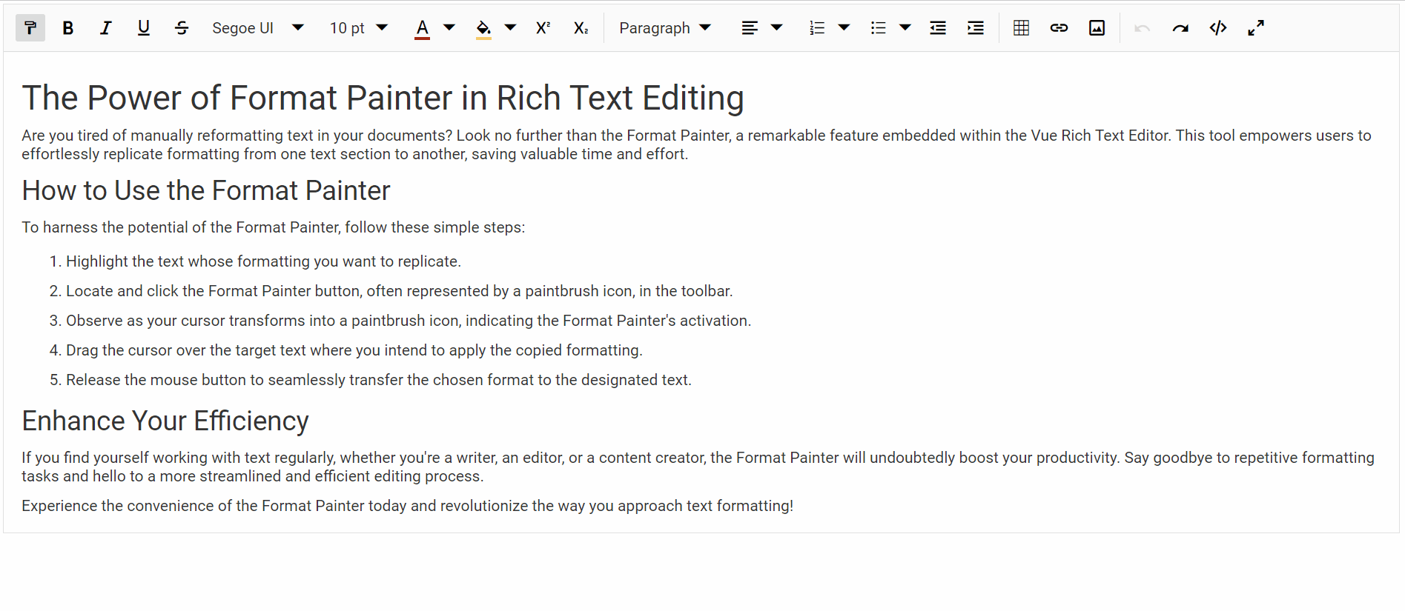
Task: Insert a hyperlink
Action: (x=1059, y=28)
